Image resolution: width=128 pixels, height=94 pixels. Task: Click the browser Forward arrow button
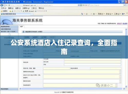point(5,5)
